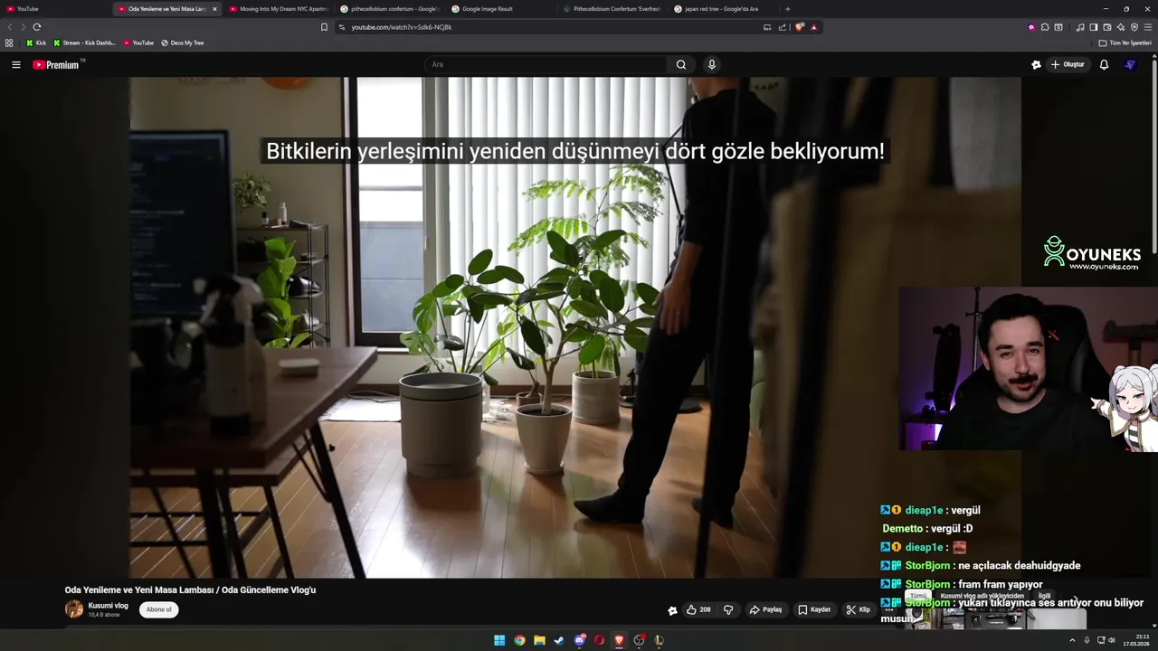
Task: Share the page with the address bar share icon
Action: (783, 27)
